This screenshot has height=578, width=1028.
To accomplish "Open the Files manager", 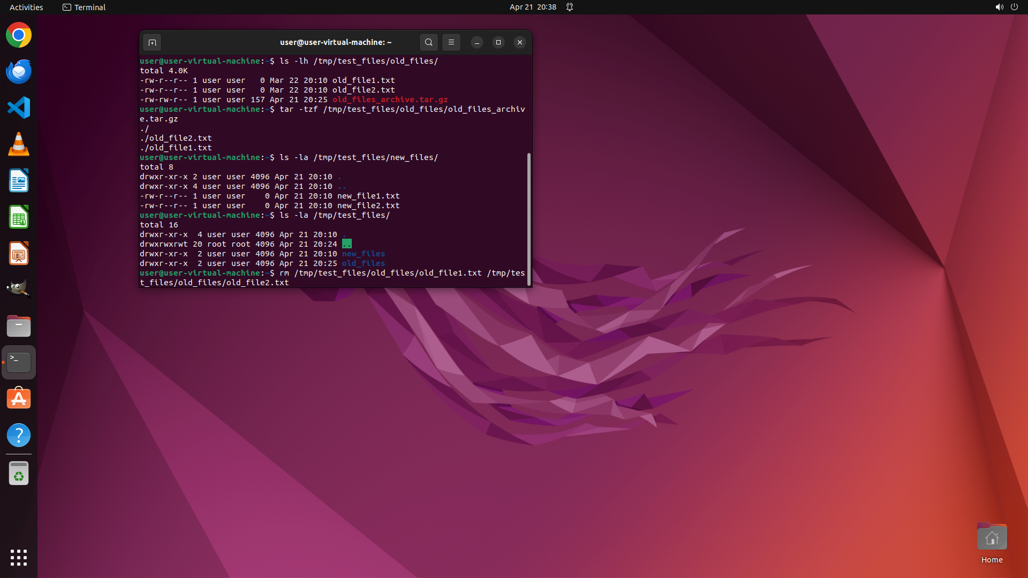I will pyautogui.click(x=19, y=326).
